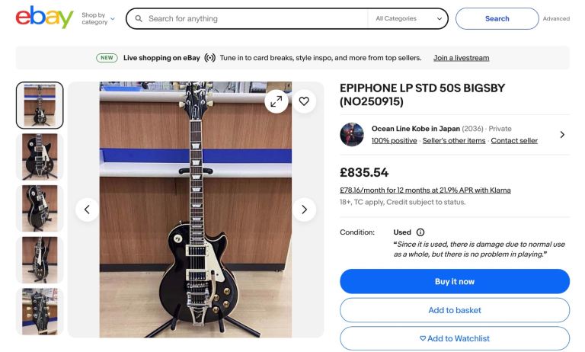Expand the All Categories dropdown
Viewport: 585px width, 352px height.
pos(408,18)
